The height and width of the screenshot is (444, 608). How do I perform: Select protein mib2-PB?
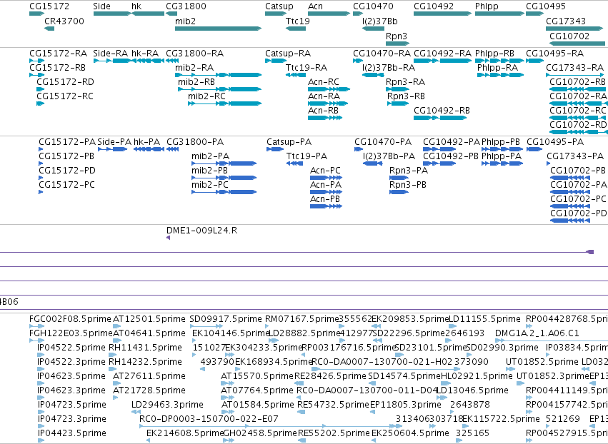pos(224,178)
